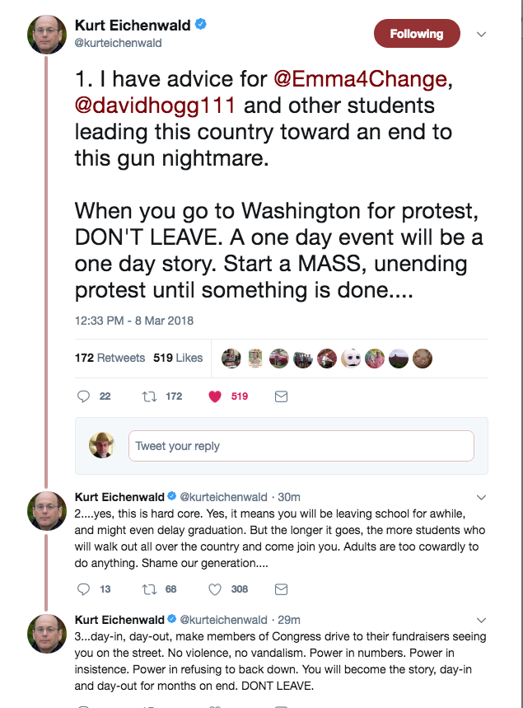Click the pig avatar among likers
The height and width of the screenshot is (708, 523).
(423, 359)
